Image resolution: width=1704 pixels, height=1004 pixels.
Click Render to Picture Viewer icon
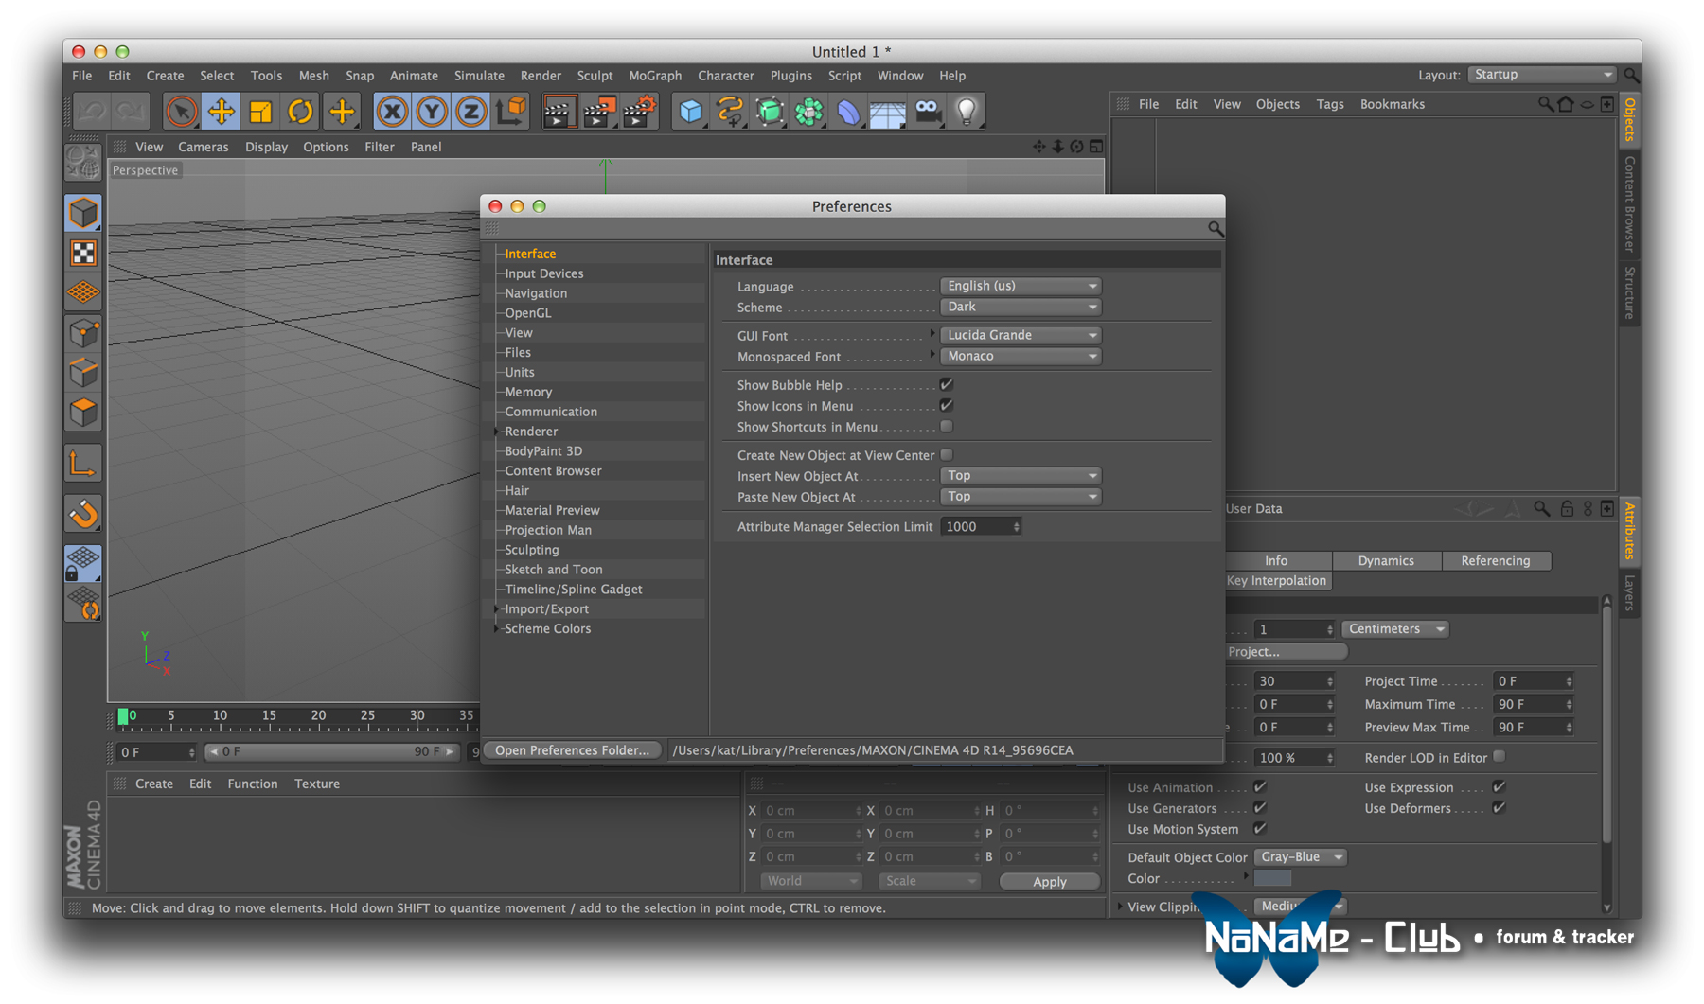coord(599,112)
